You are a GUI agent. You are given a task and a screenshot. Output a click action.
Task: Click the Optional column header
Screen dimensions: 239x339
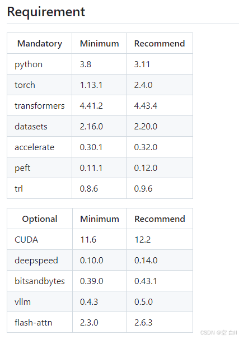pyautogui.click(x=40, y=219)
